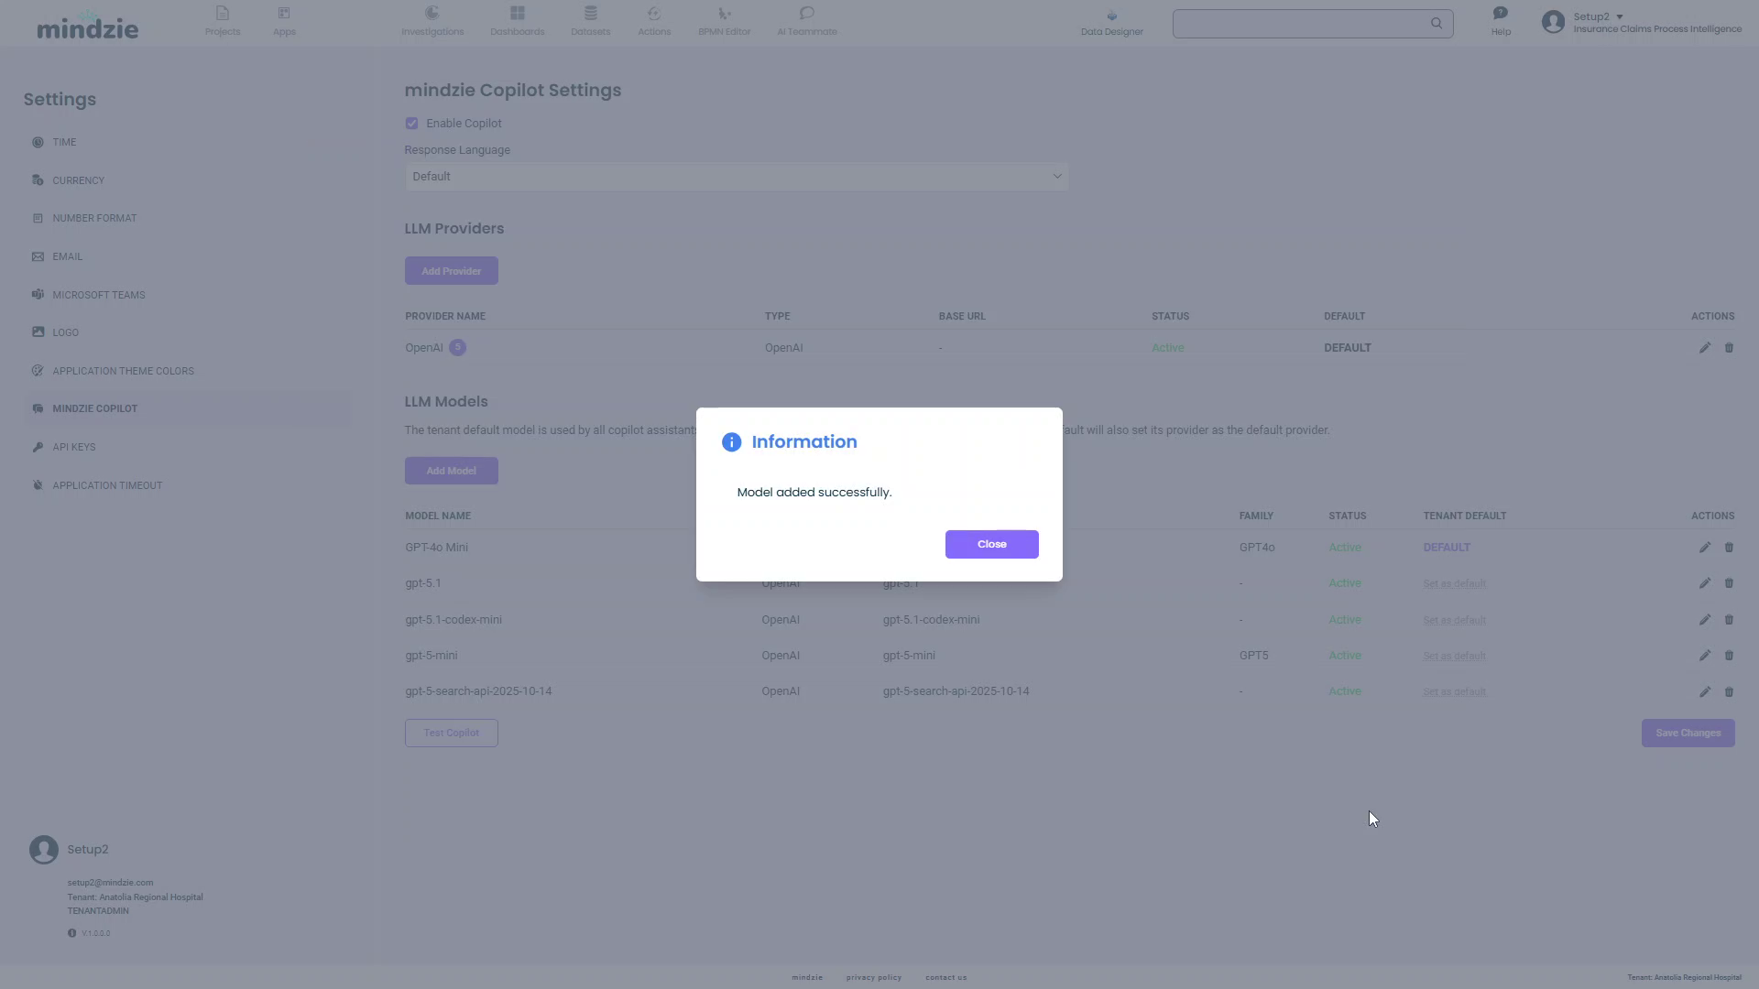This screenshot has height=989, width=1759.
Task: Go to Investigations page
Action: click(432, 21)
